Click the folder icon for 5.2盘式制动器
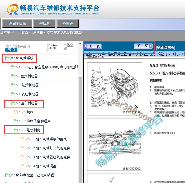Viewport: 185px width, 183px height. tap(13, 76)
